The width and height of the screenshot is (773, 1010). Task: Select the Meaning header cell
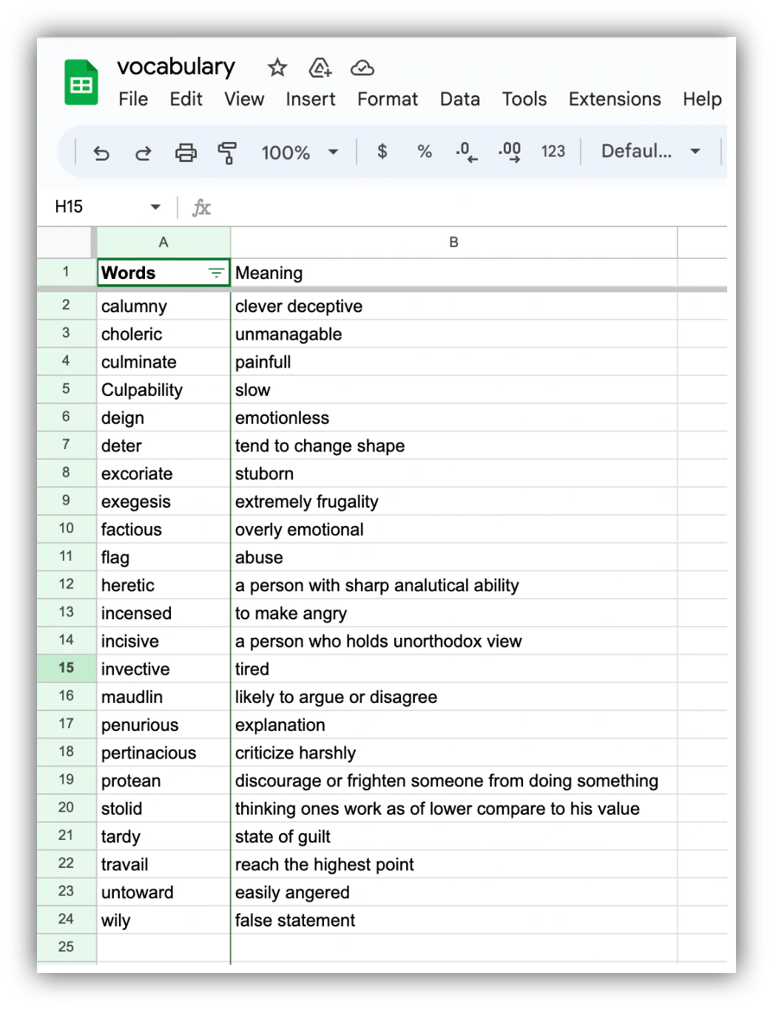tap(453, 273)
